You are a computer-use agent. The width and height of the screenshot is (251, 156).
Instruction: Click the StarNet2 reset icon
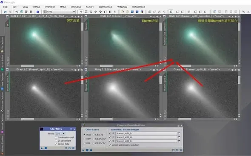click(x=73, y=148)
